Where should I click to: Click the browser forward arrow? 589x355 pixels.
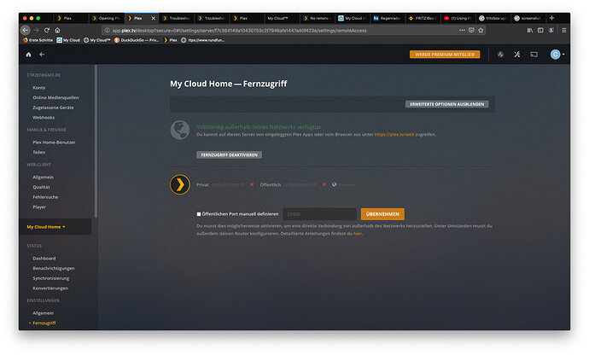pos(36,30)
